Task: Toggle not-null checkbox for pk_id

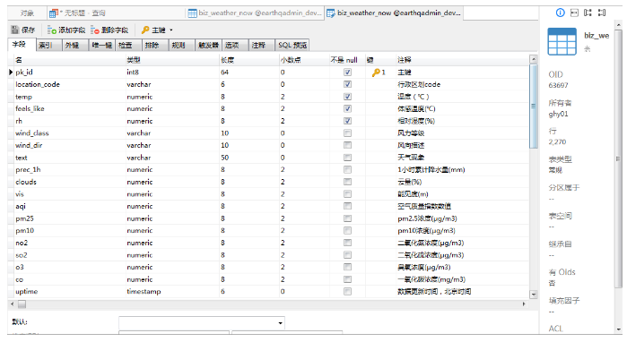Action: pyautogui.click(x=347, y=73)
